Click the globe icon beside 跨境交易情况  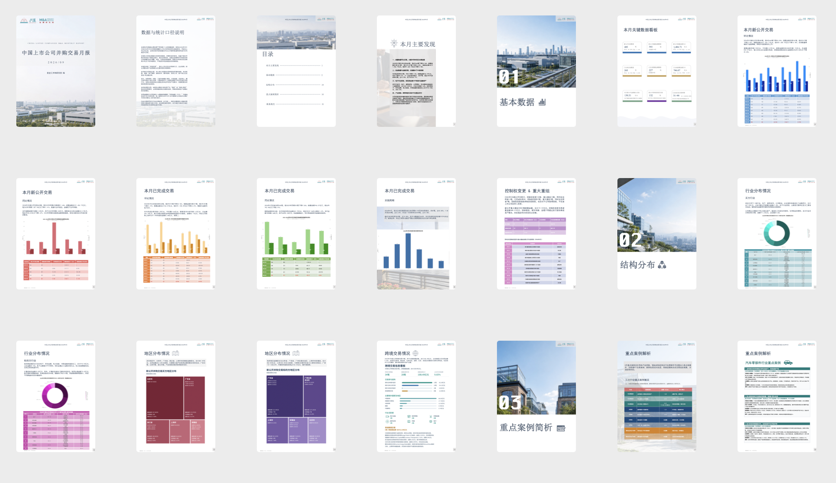click(x=416, y=353)
